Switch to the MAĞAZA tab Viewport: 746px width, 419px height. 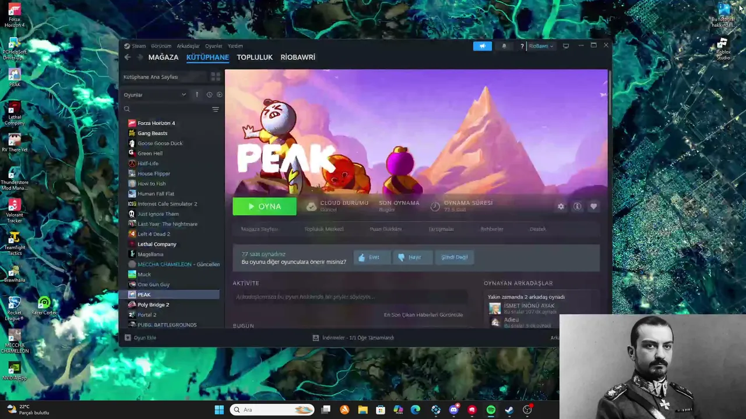pos(163,57)
